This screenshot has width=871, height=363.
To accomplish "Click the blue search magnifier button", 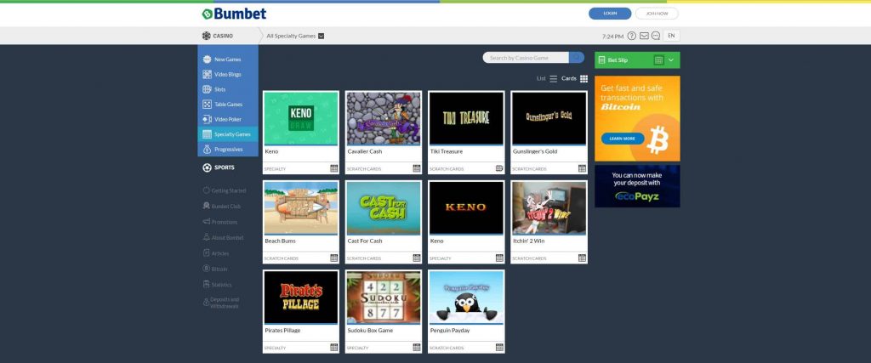I will click(x=577, y=58).
